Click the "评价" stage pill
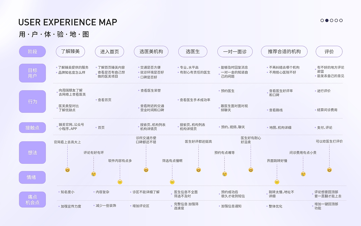 329,51
